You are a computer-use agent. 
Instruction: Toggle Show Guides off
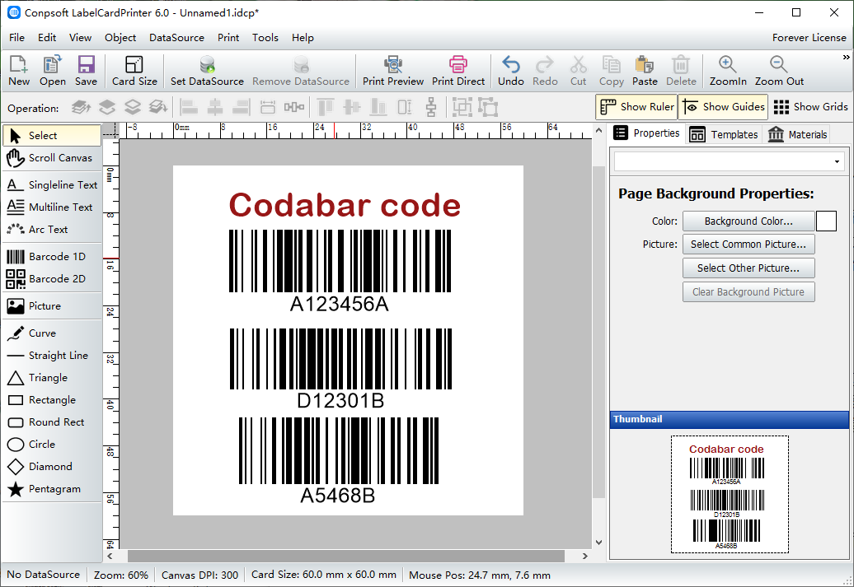[x=723, y=107]
